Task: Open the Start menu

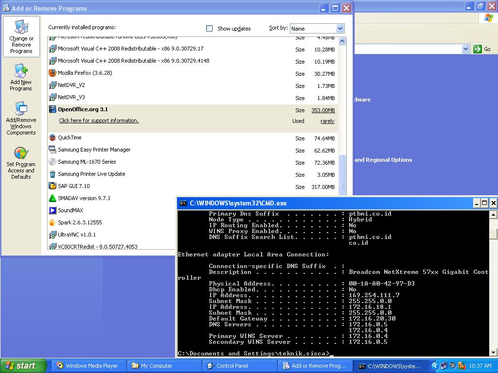Action: [23, 366]
